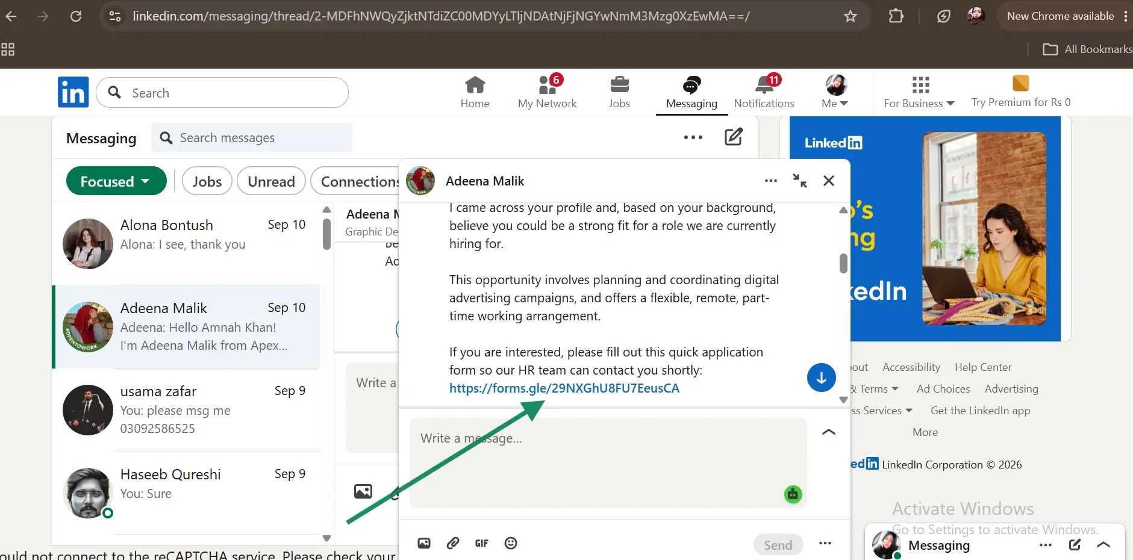The width and height of the screenshot is (1133, 560).
Task: Attach an image in chat popup
Action: pos(424,543)
